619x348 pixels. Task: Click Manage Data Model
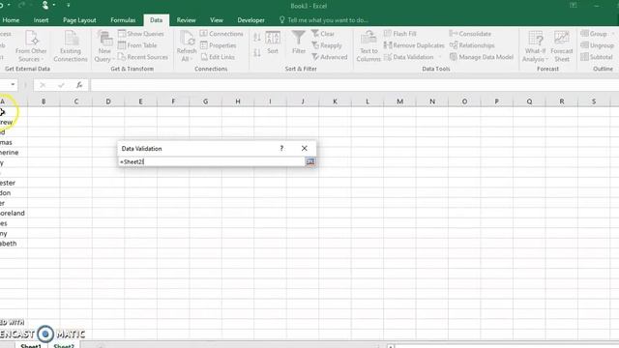(x=482, y=57)
